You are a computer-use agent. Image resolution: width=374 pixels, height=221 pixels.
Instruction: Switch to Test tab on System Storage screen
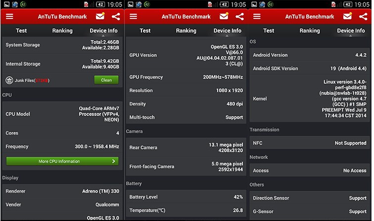coord(21,31)
